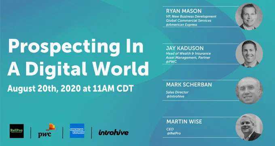Image resolution: width=275 pixels, height=146 pixels.
Task: Click the '@American Express' text
Action: [x=182, y=25]
